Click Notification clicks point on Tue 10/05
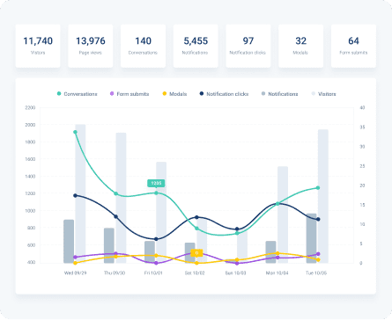The width and height of the screenshot is (392, 320). point(318,219)
